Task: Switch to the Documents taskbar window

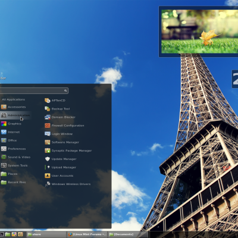Action: click(x=128, y=234)
